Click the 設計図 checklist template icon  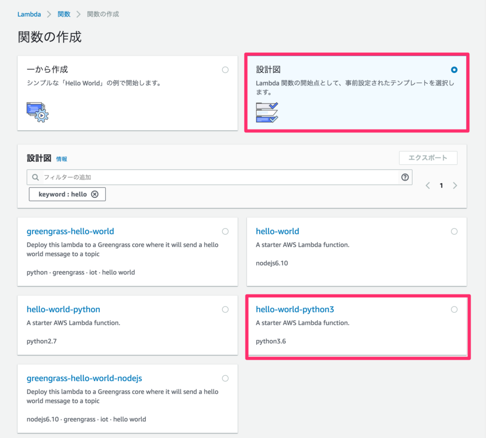coord(267,111)
